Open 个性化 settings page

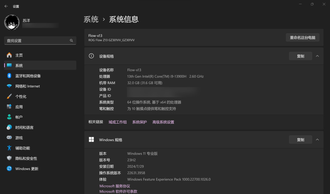point(40,96)
